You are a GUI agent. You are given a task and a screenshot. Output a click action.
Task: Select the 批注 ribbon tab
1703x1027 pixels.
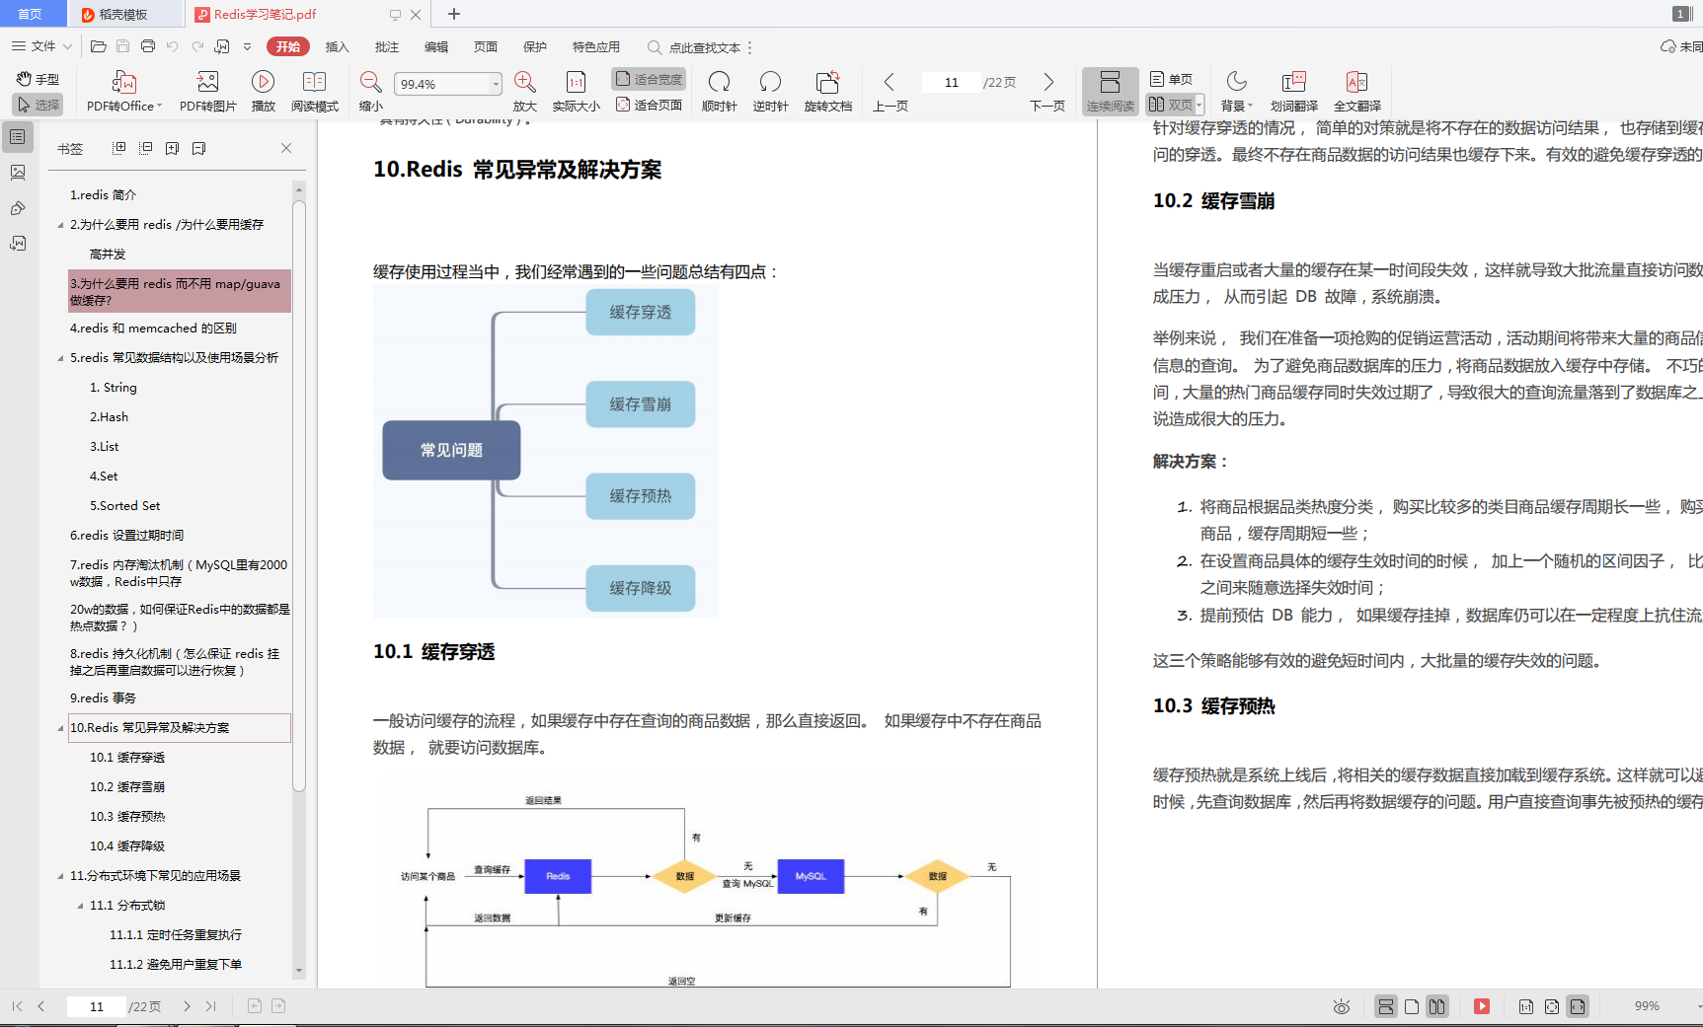[x=387, y=46]
